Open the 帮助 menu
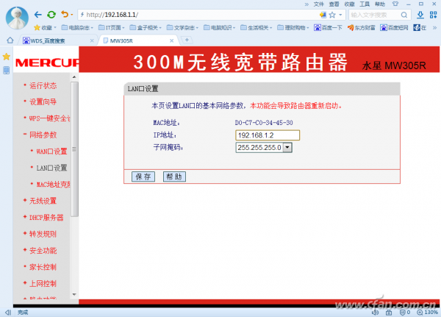 pyautogui.click(x=380, y=4)
